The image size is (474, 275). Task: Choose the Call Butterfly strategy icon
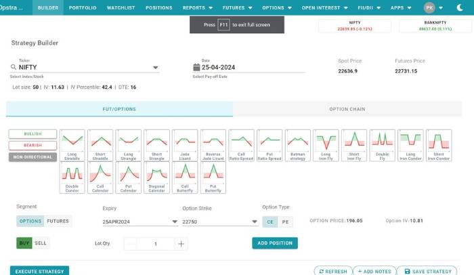185,177
